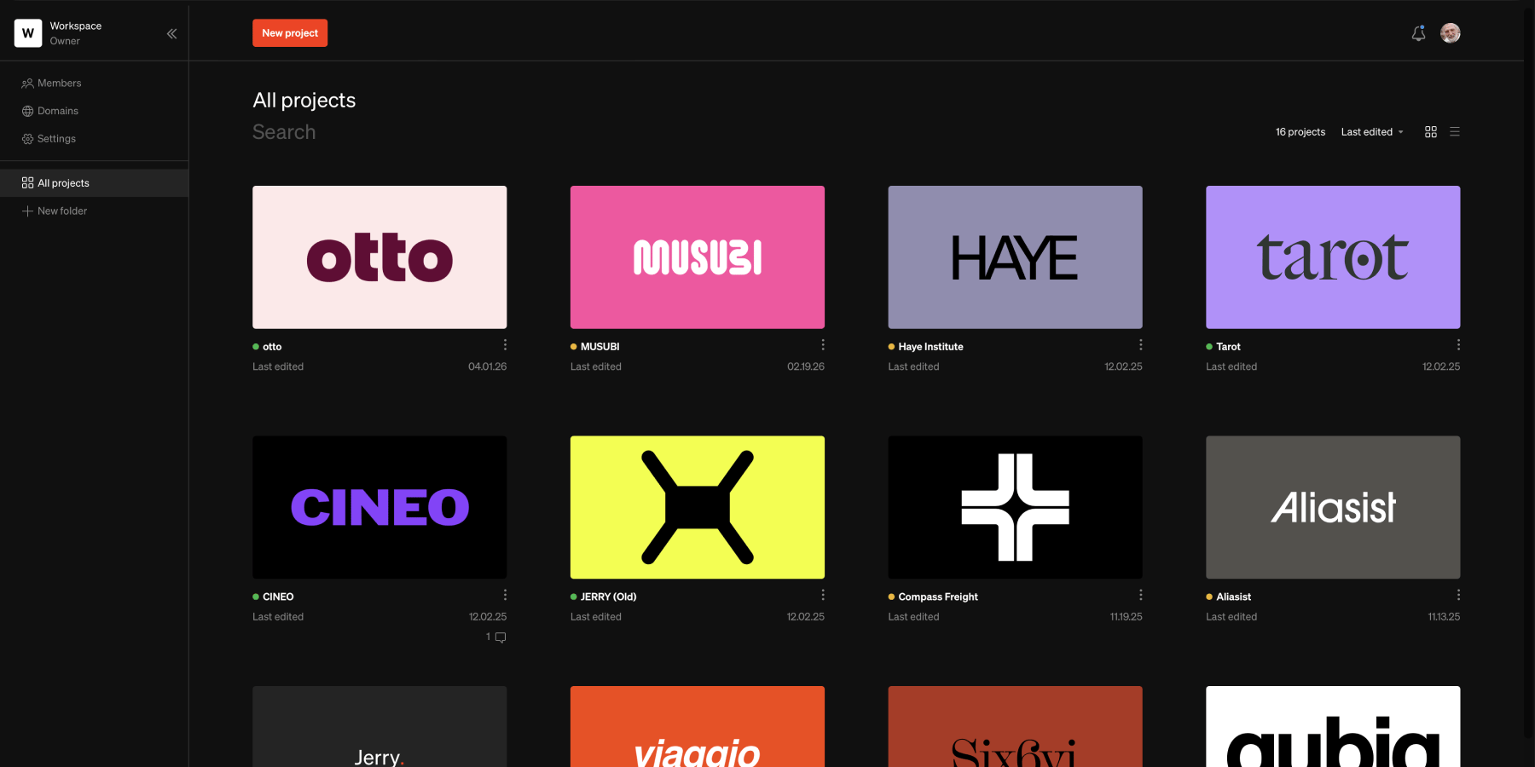1535x767 pixels.
Task: Open CINEO project options menu
Action: pyautogui.click(x=505, y=595)
